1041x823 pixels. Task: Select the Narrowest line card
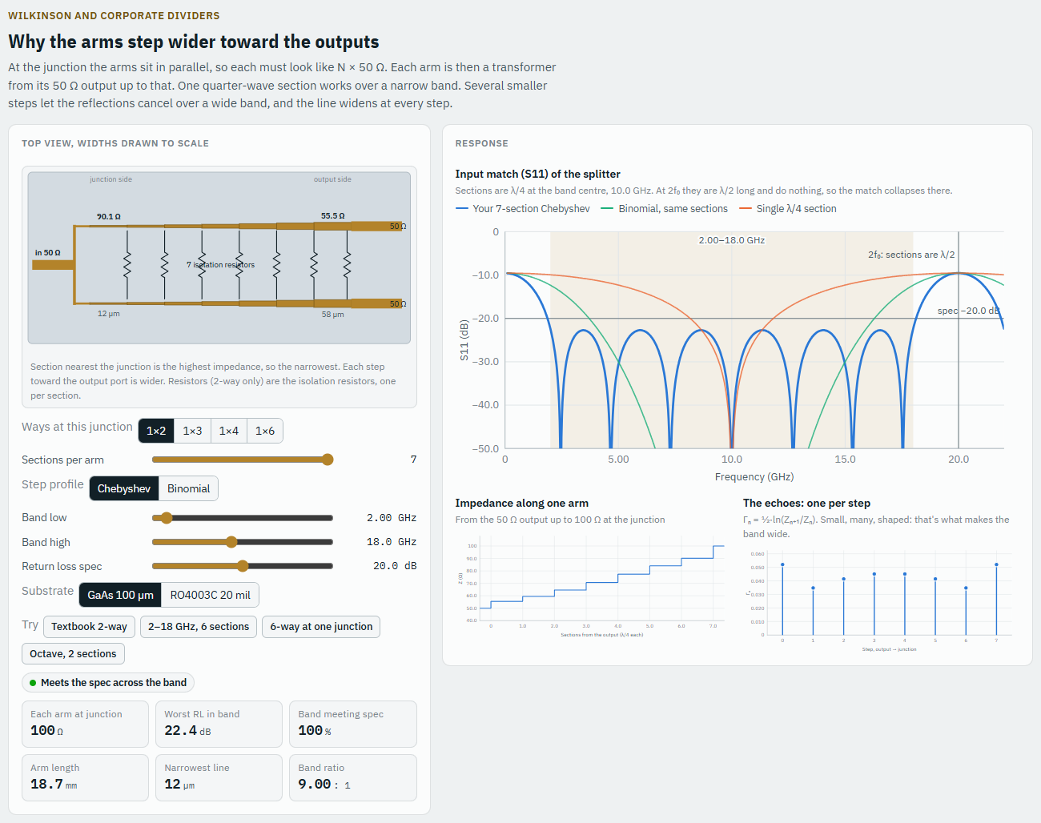(219, 777)
